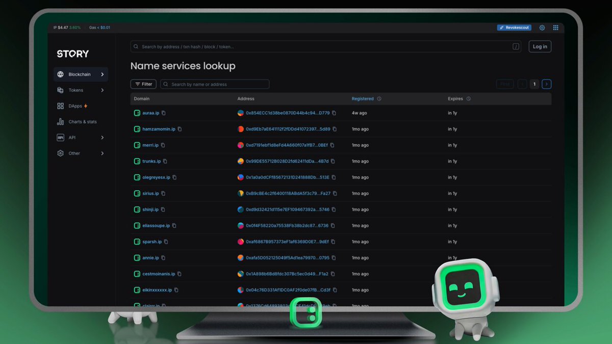Click the Expires column info icon
The image size is (612, 344).
468,99
